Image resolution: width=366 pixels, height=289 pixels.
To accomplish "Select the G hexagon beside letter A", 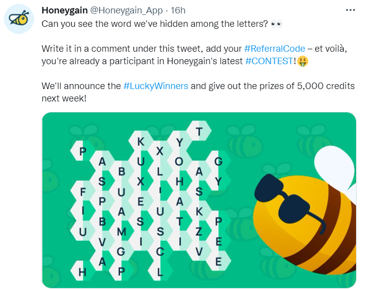I will pyautogui.click(x=218, y=161).
